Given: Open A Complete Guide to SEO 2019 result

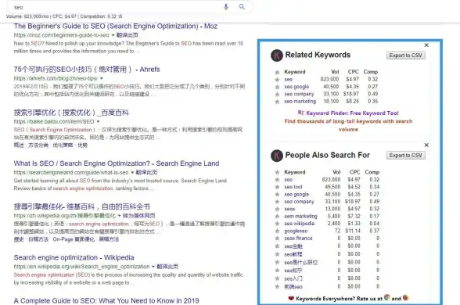Looking at the screenshot, I should click(106, 301).
